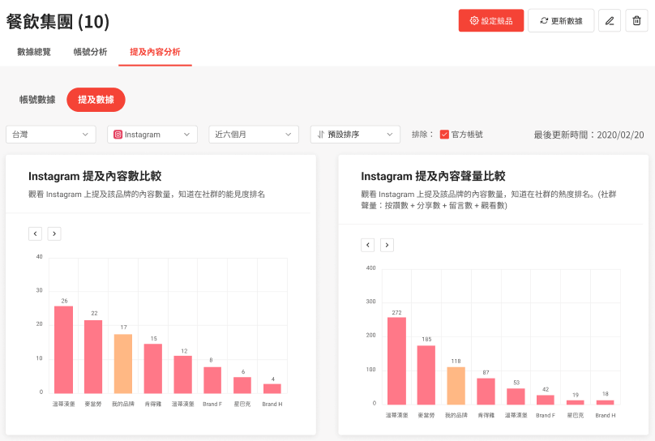The width and height of the screenshot is (655, 441).
Task: Click the Brand F bar with value 8
Action: coord(212,380)
